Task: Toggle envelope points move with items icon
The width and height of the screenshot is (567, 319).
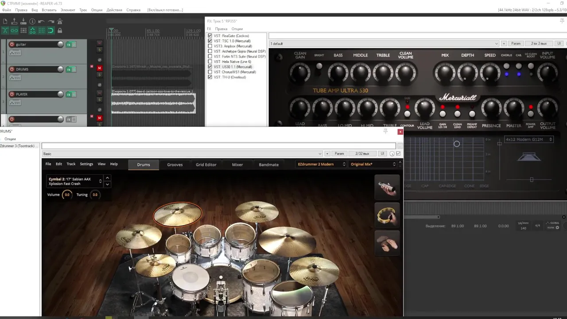Action: (x=32, y=31)
